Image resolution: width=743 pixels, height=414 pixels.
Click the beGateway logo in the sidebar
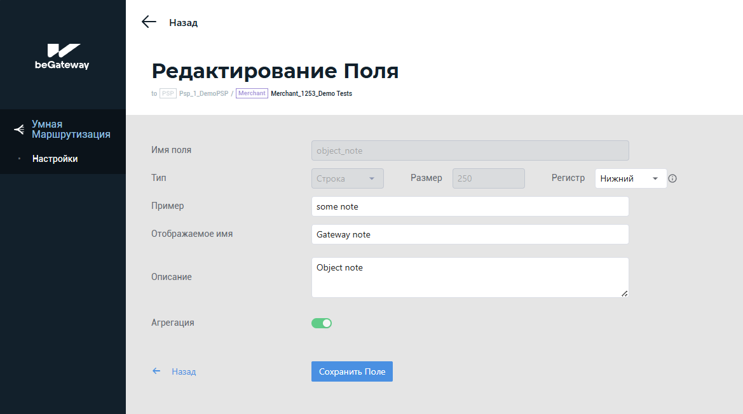(62, 57)
